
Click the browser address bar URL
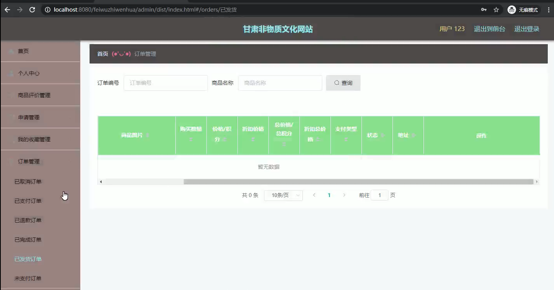coord(145,10)
